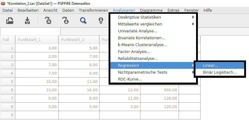Click the Go to case icon
Viewport: 249px width, 120px height.
(x=65, y=20)
